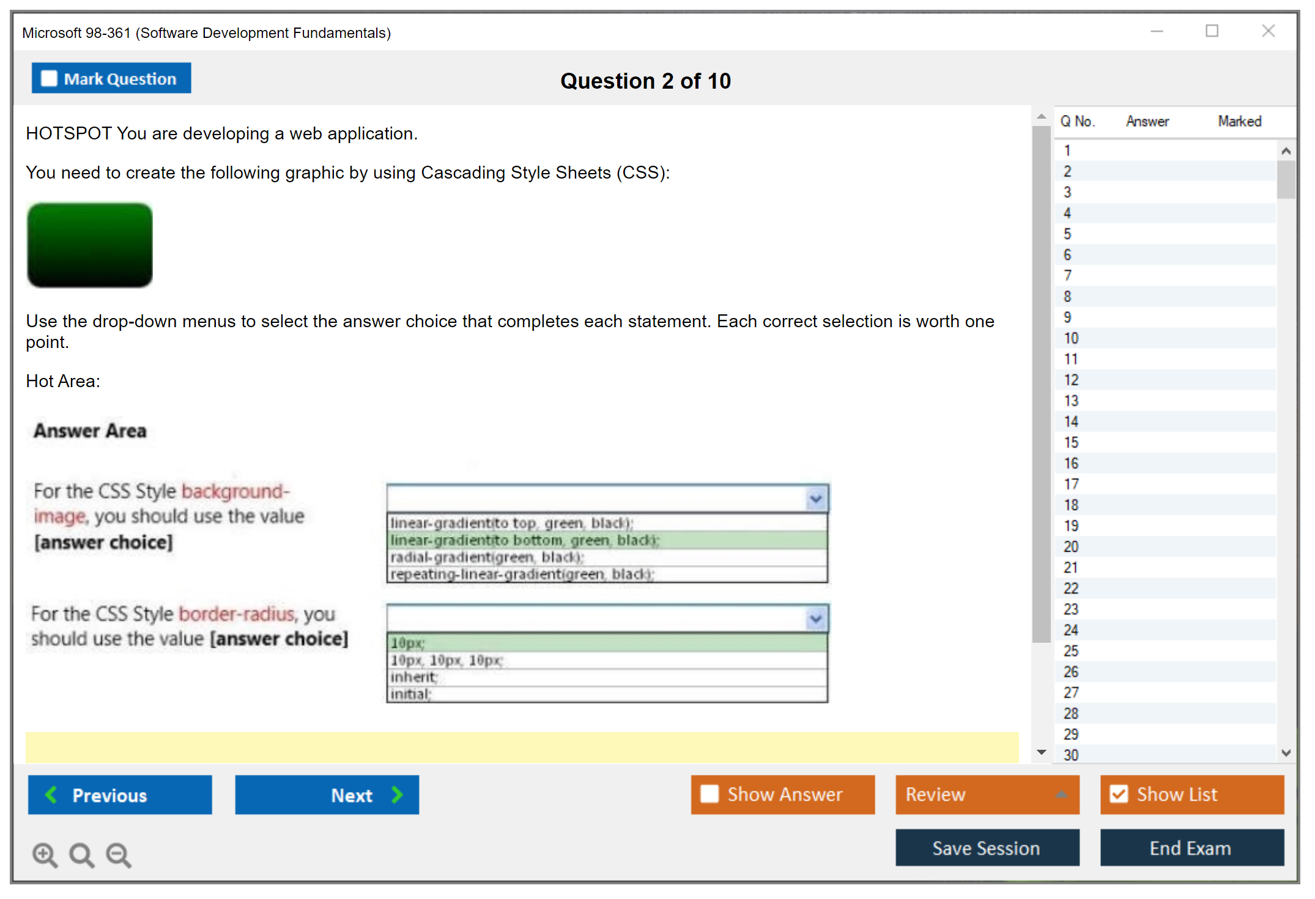
Task: Select question 5 in the list
Action: [x=1067, y=234]
